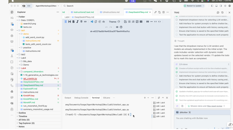Insert a table using the toolbar icon
The height and width of the screenshot is (130, 233).
click(141, 22)
